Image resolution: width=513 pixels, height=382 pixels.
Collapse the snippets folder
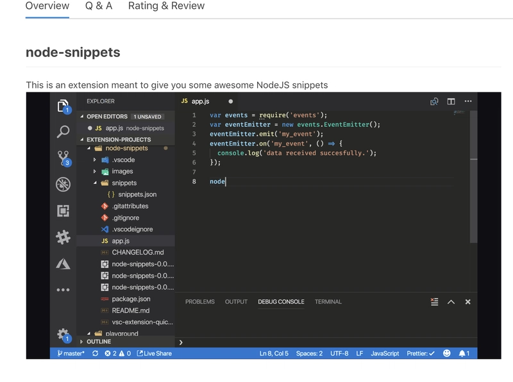coord(95,183)
